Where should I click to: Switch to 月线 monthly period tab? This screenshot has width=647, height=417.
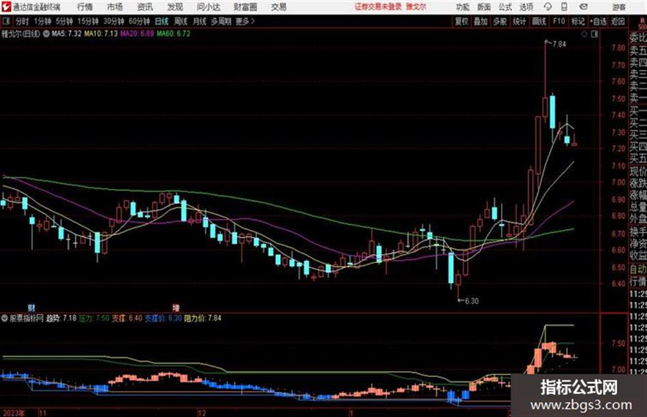199,21
